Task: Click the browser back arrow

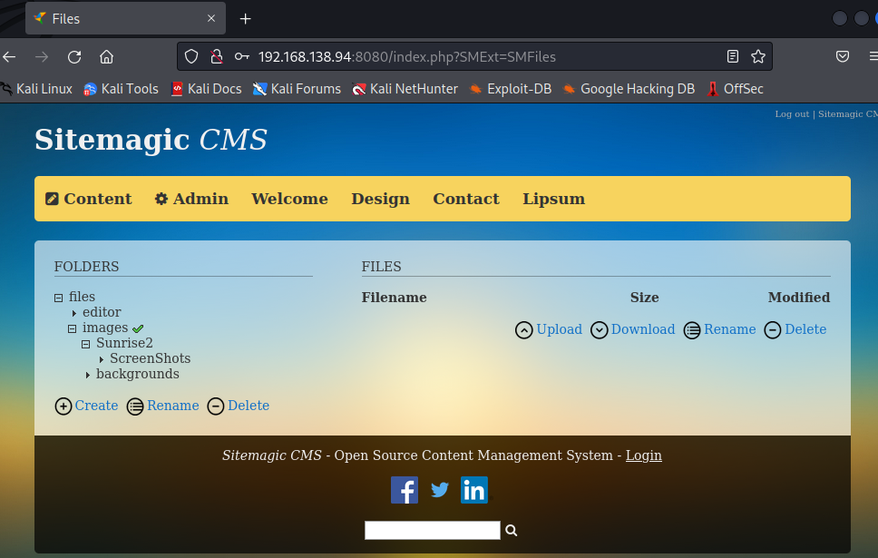Action: (9, 56)
